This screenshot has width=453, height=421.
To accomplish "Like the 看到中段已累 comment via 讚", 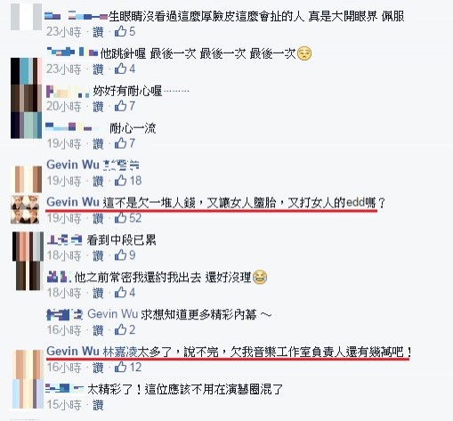I will tap(98, 255).
